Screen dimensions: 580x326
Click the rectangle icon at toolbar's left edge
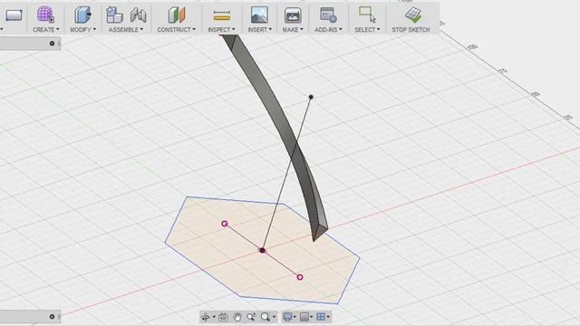14,15
